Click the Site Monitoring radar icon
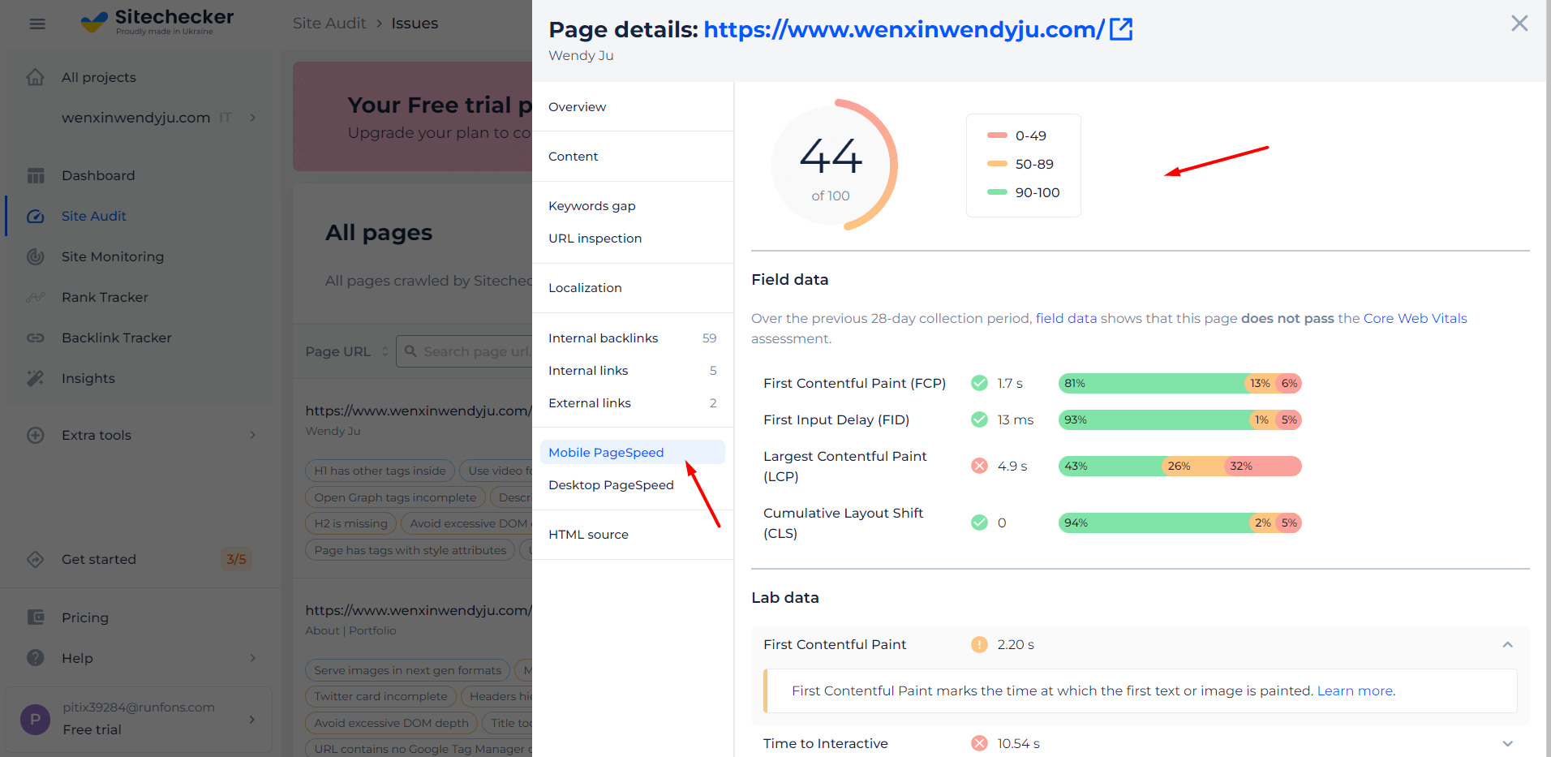Viewport: 1551px width, 757px height. click(36, 256)
